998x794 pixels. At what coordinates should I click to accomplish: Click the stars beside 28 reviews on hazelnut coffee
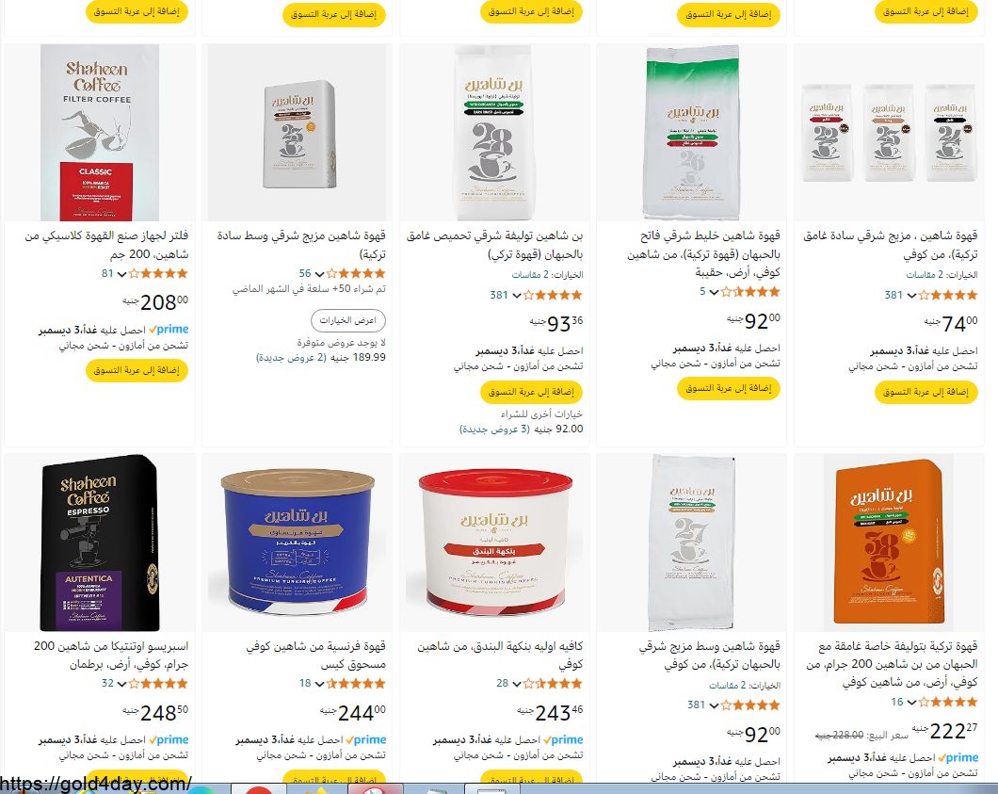point(553,683)
